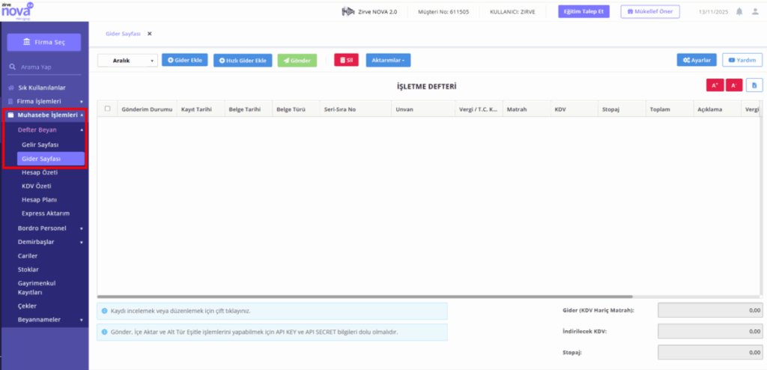767x370 pixels.
Task: Increase font size with A+ button
Action: coord(715,85)
